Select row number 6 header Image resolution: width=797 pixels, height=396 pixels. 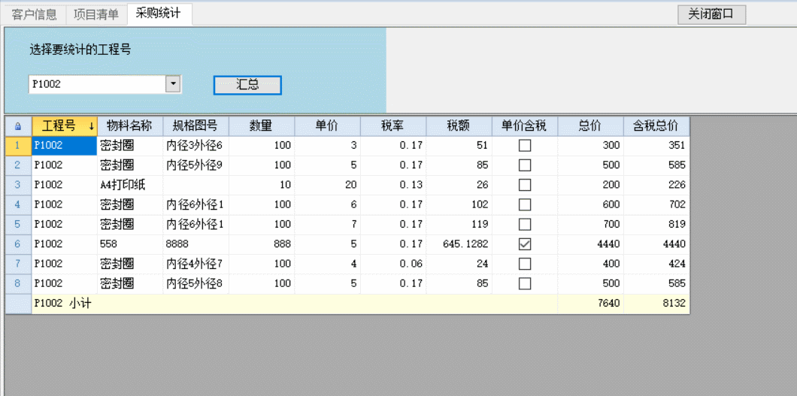(x=18, y=243)
